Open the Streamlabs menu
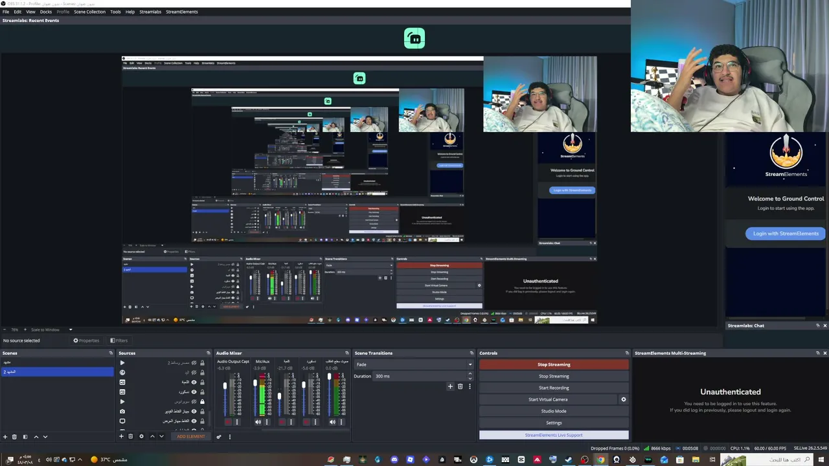829x466 pixels. [x=150, y=12]
